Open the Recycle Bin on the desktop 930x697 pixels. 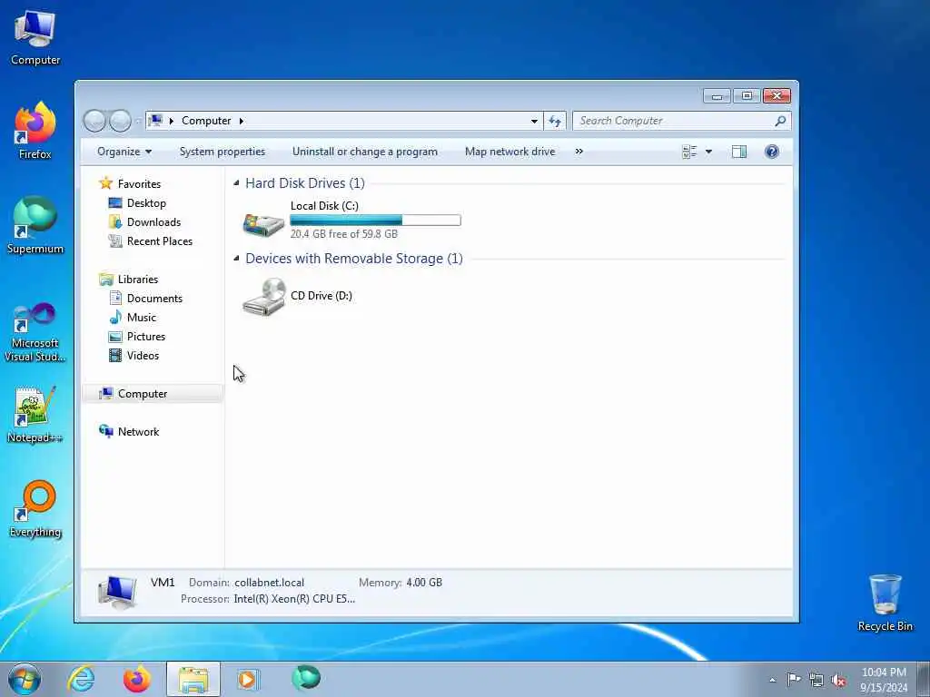885,603
